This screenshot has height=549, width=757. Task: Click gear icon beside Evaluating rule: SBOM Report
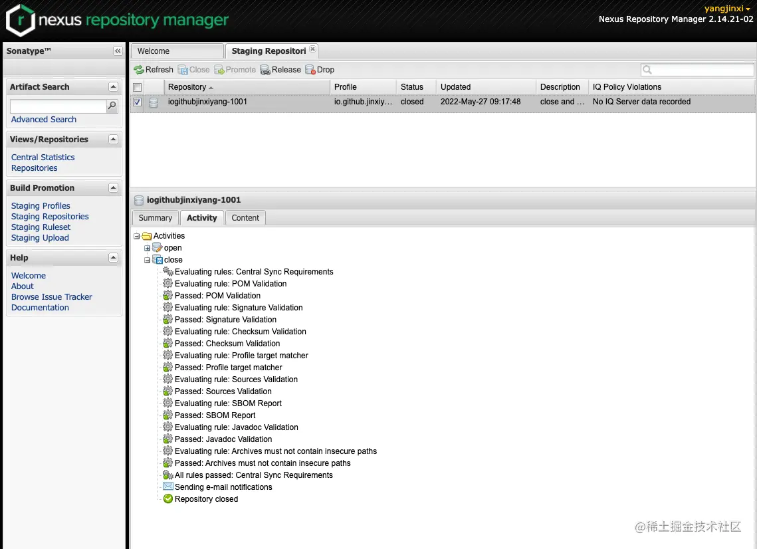(168, 403)
